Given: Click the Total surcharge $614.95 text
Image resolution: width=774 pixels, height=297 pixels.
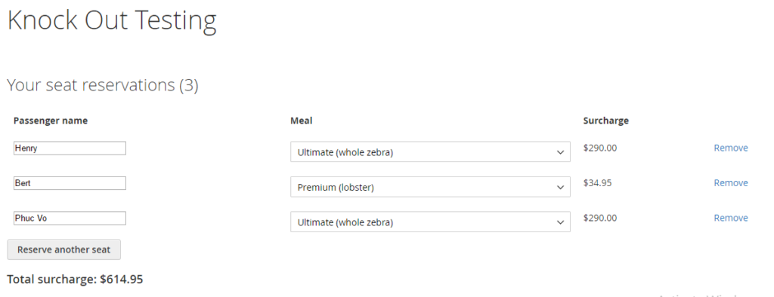Looking at the screenshot, I should [x=75, y=279].
